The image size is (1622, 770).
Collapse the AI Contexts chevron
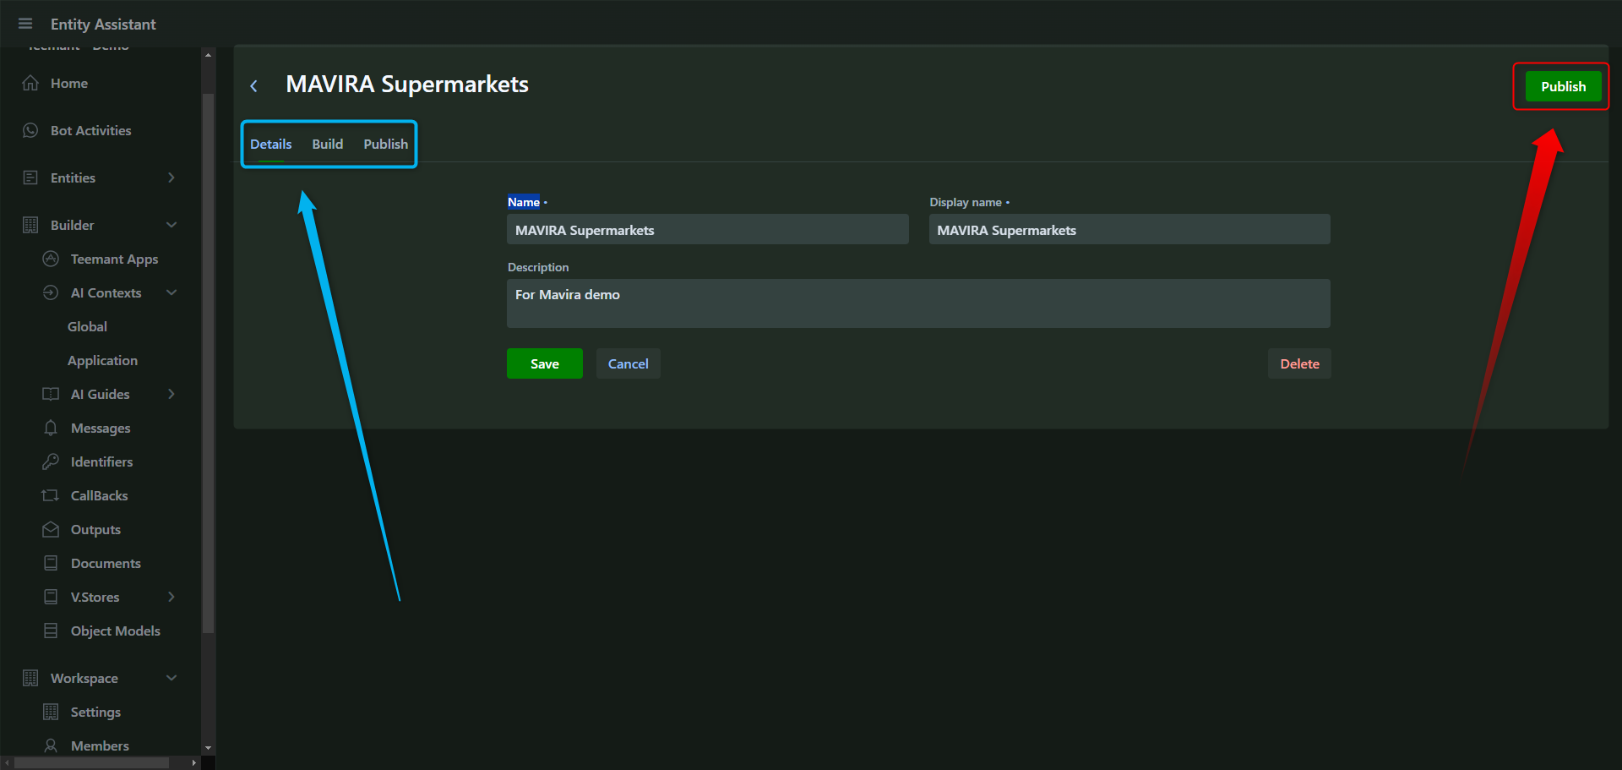(x=171, y=292)
